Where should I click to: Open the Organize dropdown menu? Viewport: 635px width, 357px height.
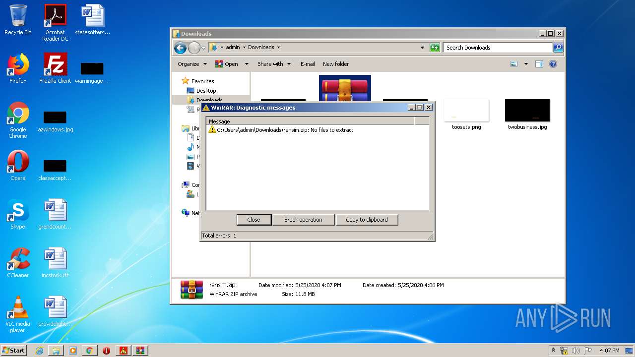click(x=192, y=64)
